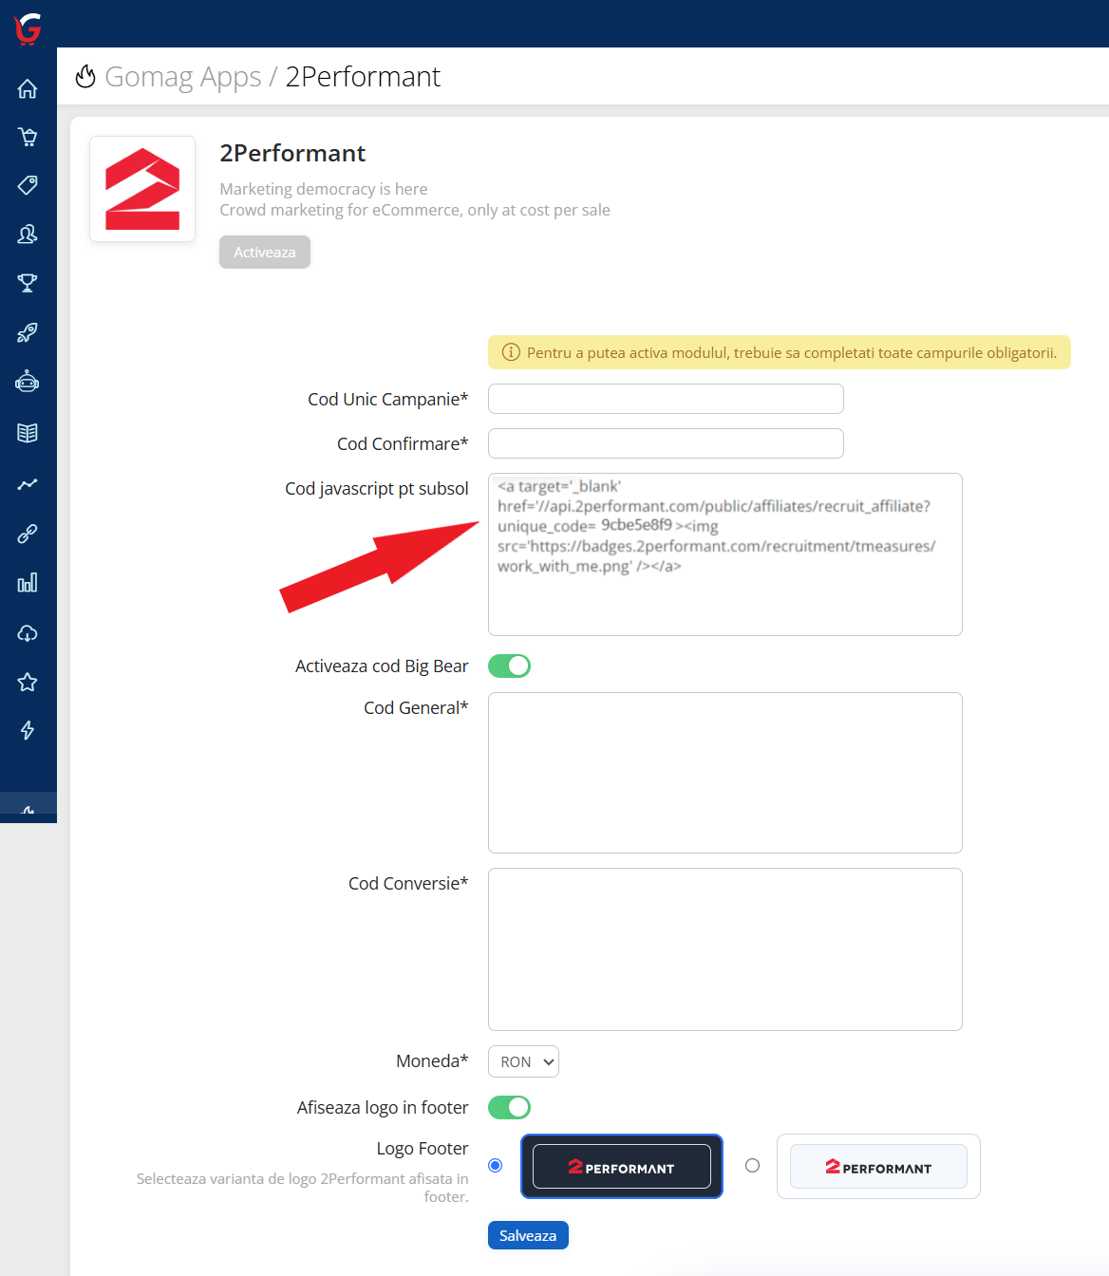Click into the Cod General textarea
Viewport: 1109px width, 1276px height.
pos(725,773)
